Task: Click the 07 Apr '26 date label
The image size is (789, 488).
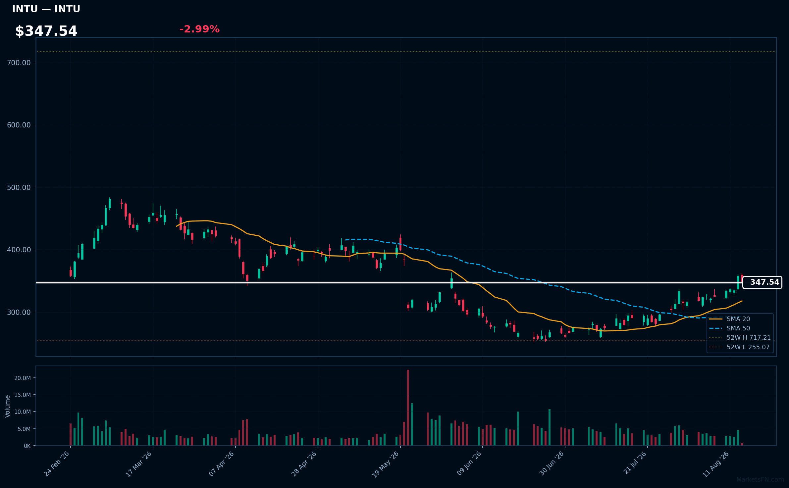Action: tap(222, 464)
